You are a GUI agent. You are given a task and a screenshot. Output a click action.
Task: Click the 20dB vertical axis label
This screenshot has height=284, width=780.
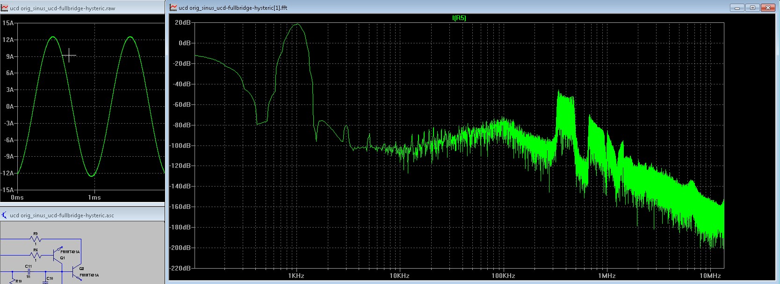pos(183,22)
